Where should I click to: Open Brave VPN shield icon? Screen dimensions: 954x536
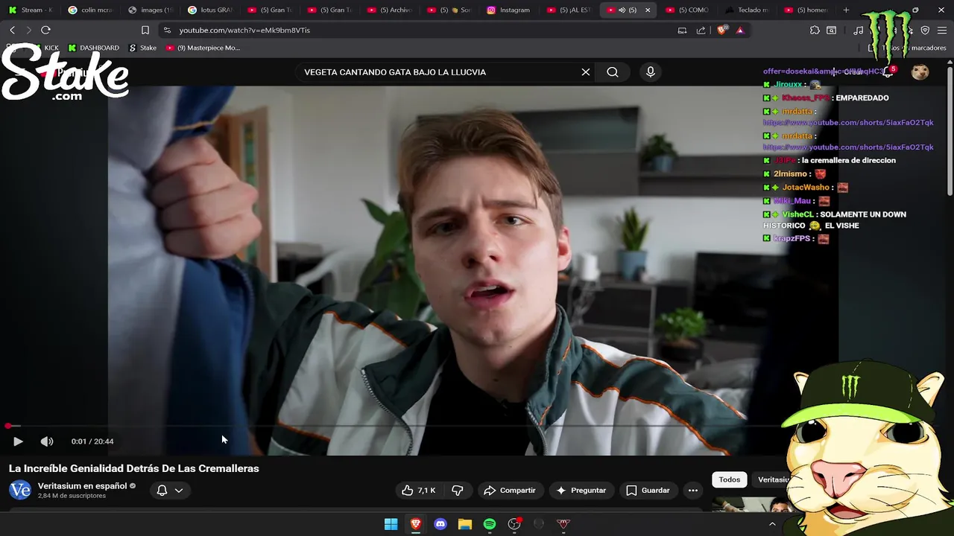point(925,31)
